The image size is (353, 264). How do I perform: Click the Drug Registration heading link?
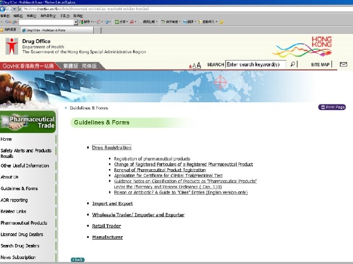point(112,148)
